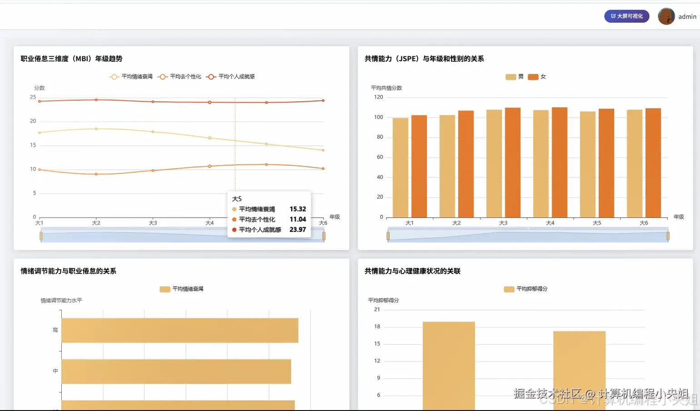Toggle the 平均情绪衰竭 legend in emotion regulation chart

(x=181, y=289)
